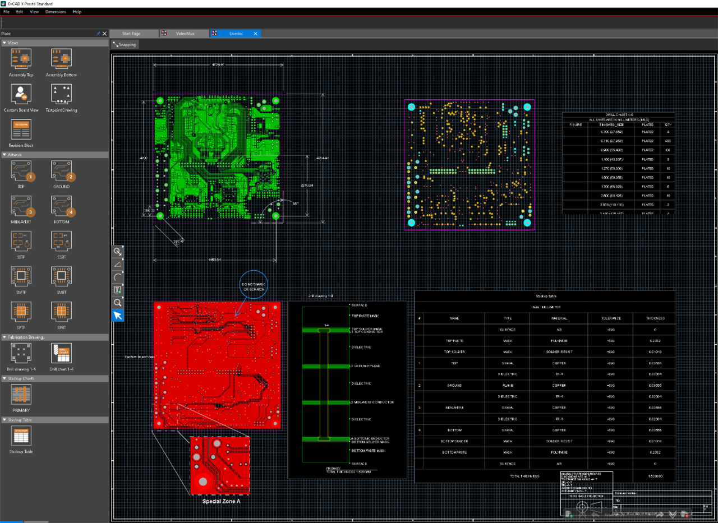Click 'SOLDER RESIST' in the TOP SOLDER row

[559, 351]
